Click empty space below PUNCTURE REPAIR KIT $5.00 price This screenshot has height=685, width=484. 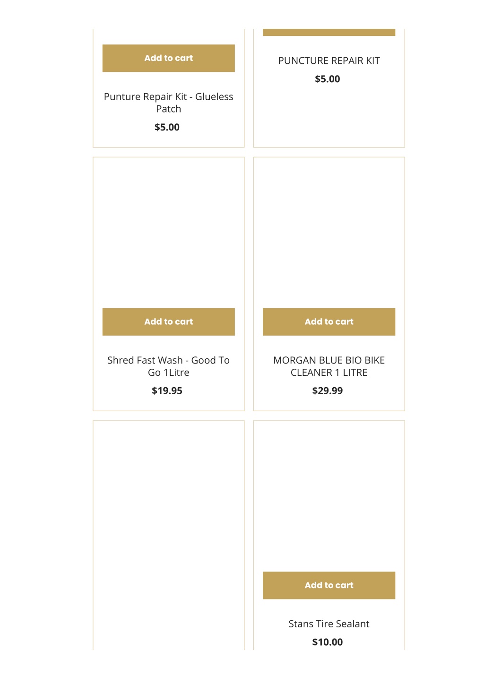329,116
